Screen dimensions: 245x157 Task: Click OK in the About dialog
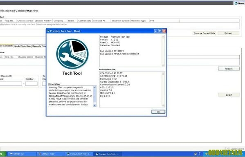coord(158,112)
